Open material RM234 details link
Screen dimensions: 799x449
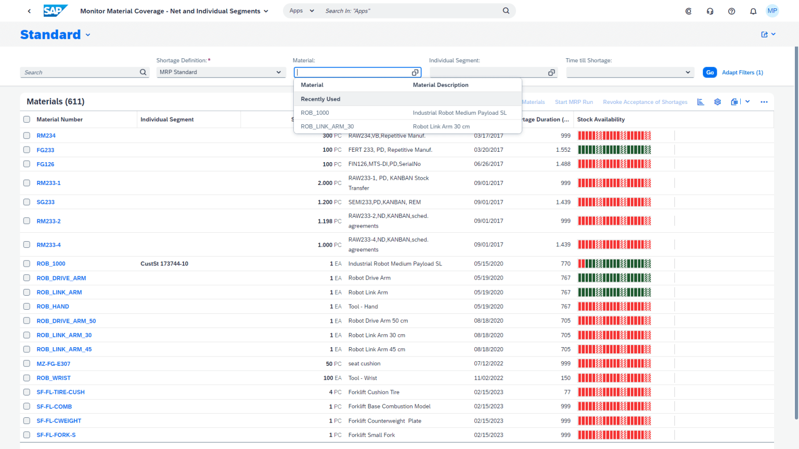pyautogui.click(x=46, y=135)
